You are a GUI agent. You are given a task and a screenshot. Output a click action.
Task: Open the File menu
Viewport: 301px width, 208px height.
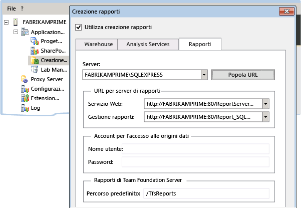tap(12, 9)
